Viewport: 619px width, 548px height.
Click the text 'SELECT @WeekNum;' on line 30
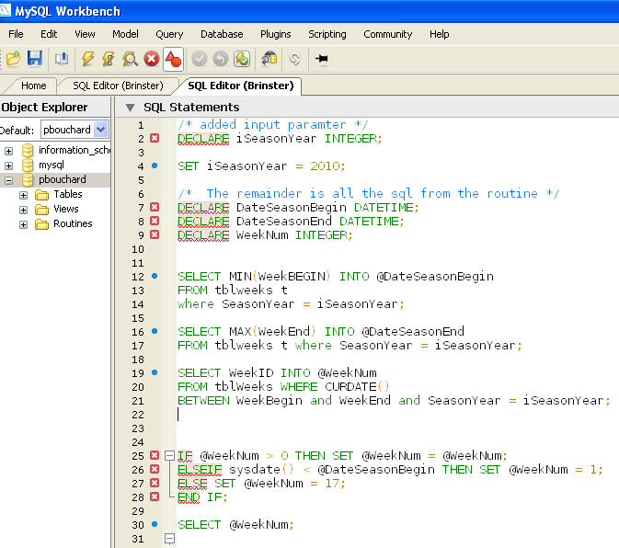[x=235, y=525]
